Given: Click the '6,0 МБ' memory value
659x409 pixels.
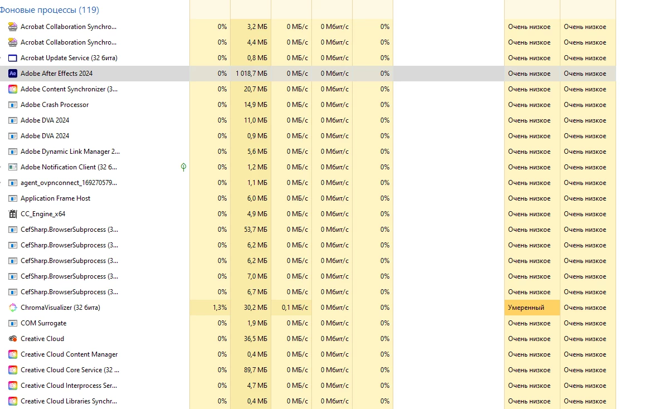Looking at the screenshot, I should tap(257, 198).
